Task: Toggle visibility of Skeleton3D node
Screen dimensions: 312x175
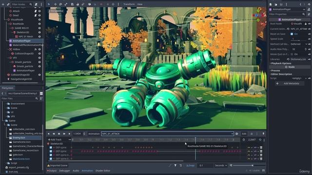Action: click(x=39, y=33)
